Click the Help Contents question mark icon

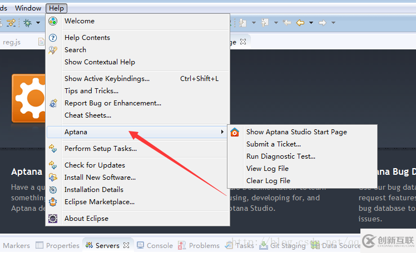pos(53,38)
